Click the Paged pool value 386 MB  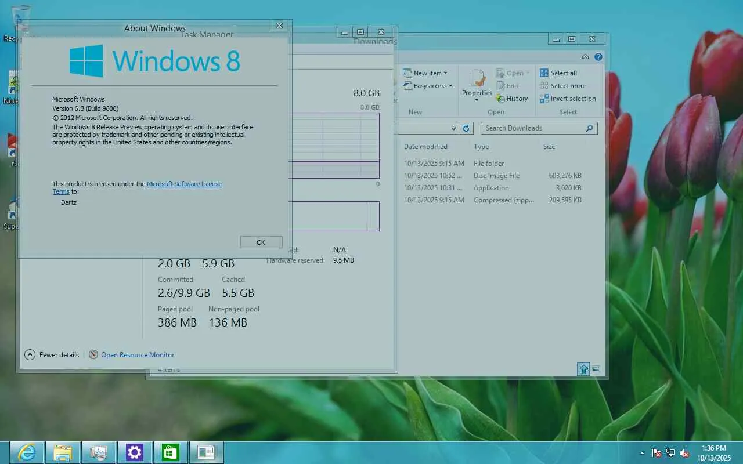click(177, 322)
